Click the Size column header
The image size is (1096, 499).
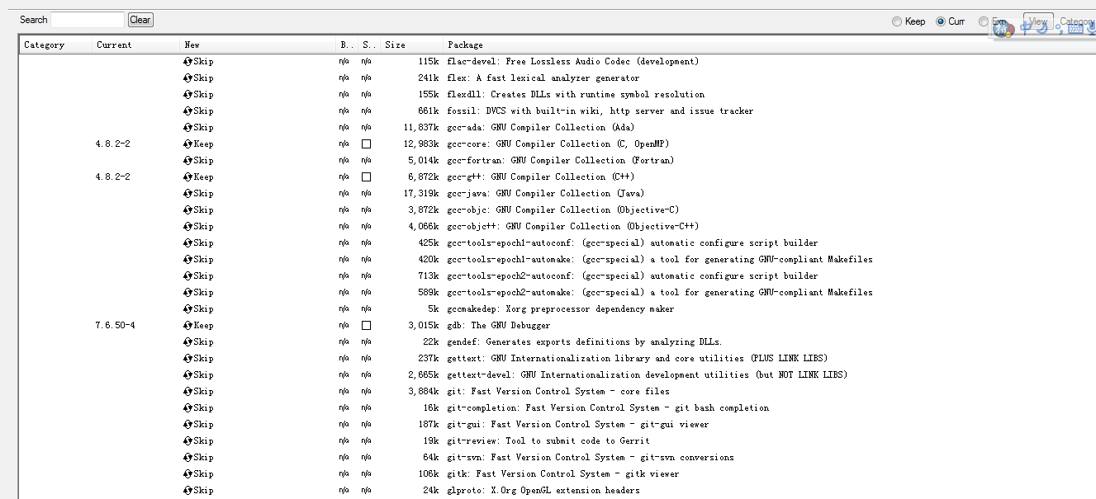click(410, 45)
